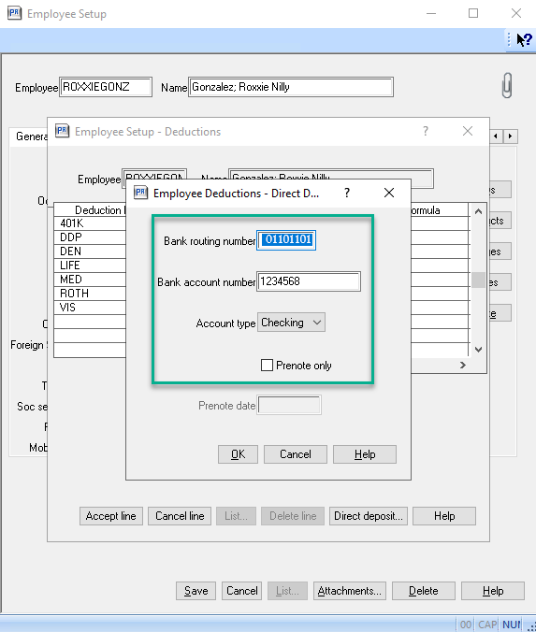Click PR icon in Employee Setup title bar

pyautogui.click(x=15, y=13)
